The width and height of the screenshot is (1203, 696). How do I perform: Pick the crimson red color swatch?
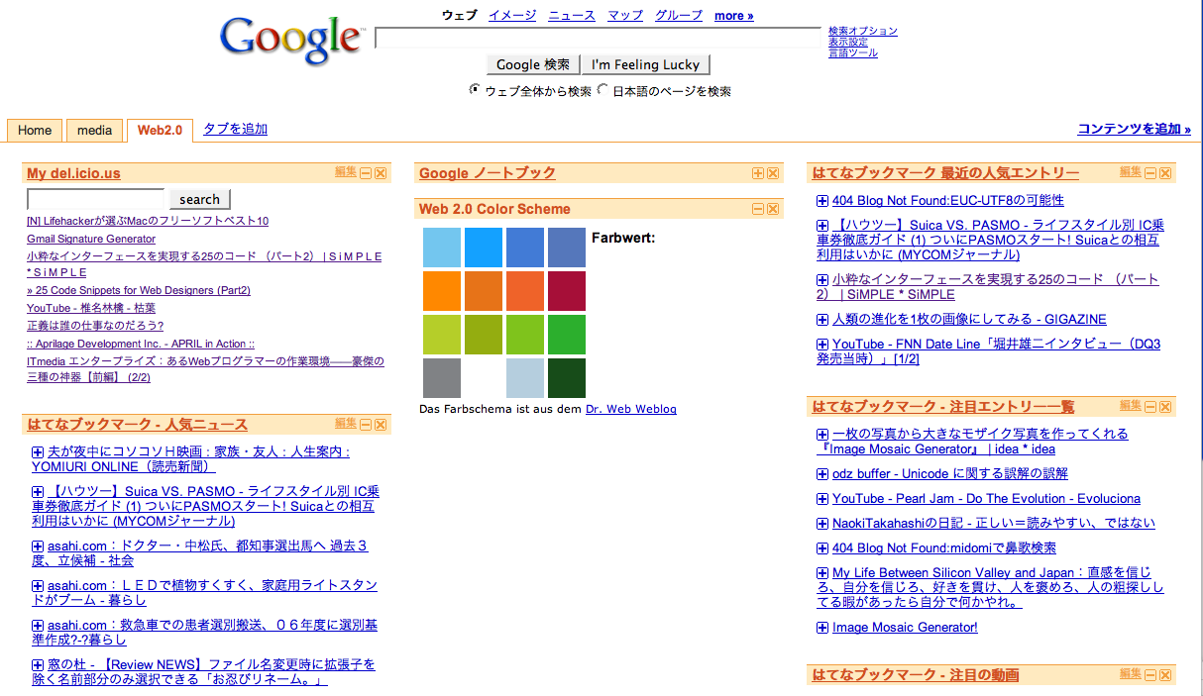pos(567,291)
